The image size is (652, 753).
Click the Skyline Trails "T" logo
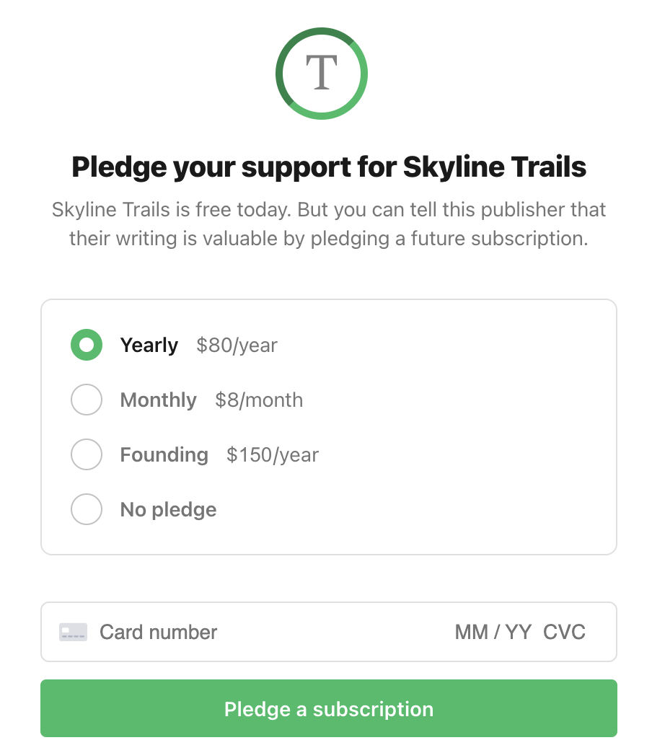(321, 74)
